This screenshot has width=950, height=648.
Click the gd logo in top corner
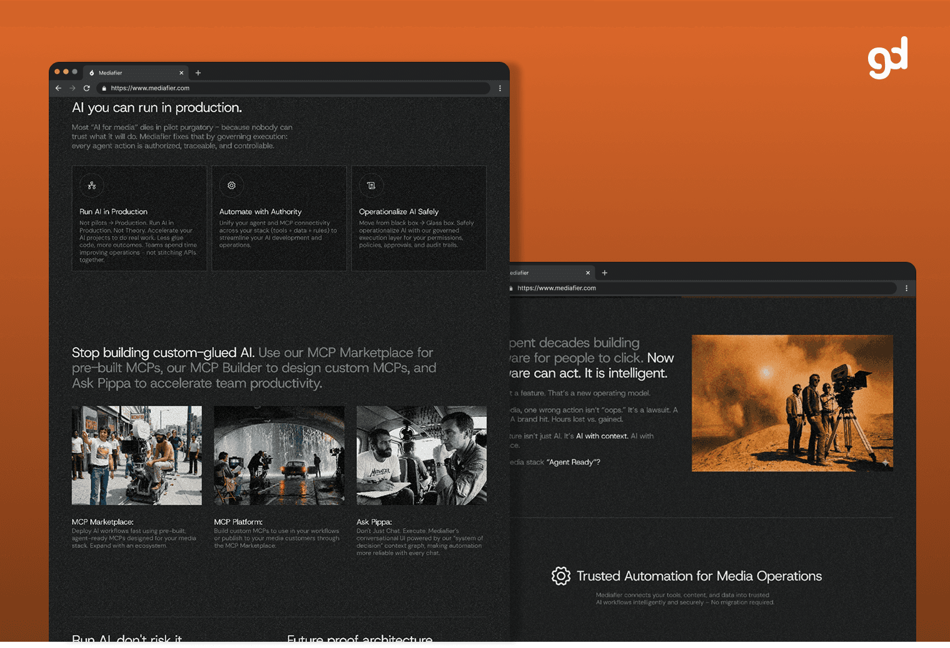click(887, 58)
